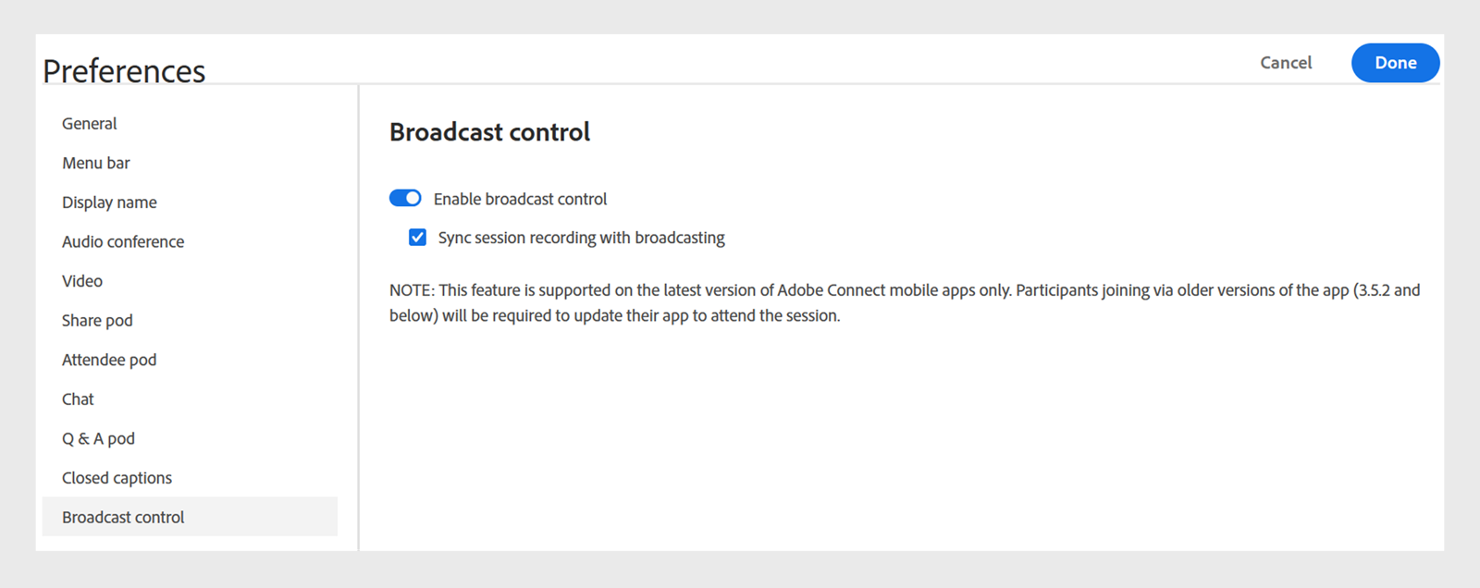Open Audio conference preferences
Screen dimensions: 1480x588
[123, 242]
